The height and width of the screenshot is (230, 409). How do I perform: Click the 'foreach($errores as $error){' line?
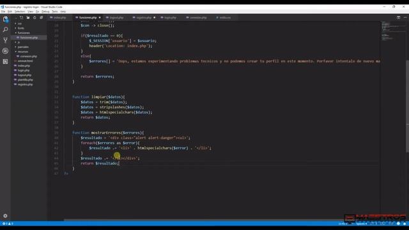tap(110, 143)
